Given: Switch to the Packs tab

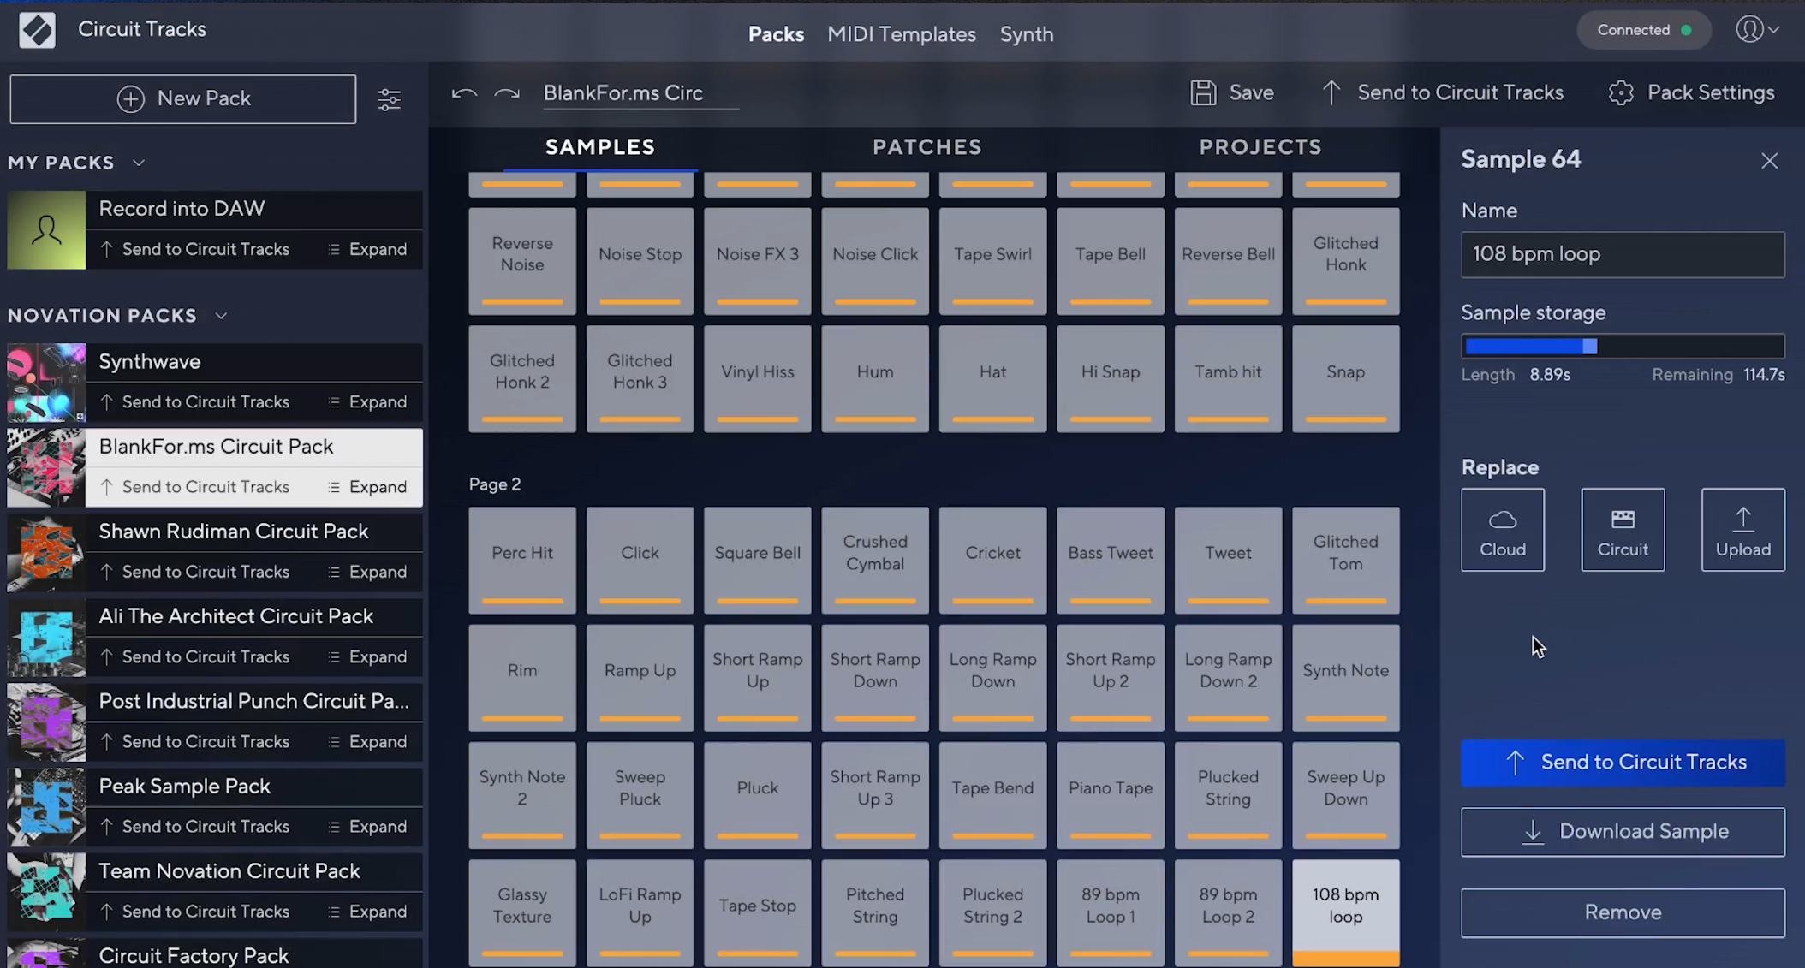Looking at the screenshot, I should [776, 34].
